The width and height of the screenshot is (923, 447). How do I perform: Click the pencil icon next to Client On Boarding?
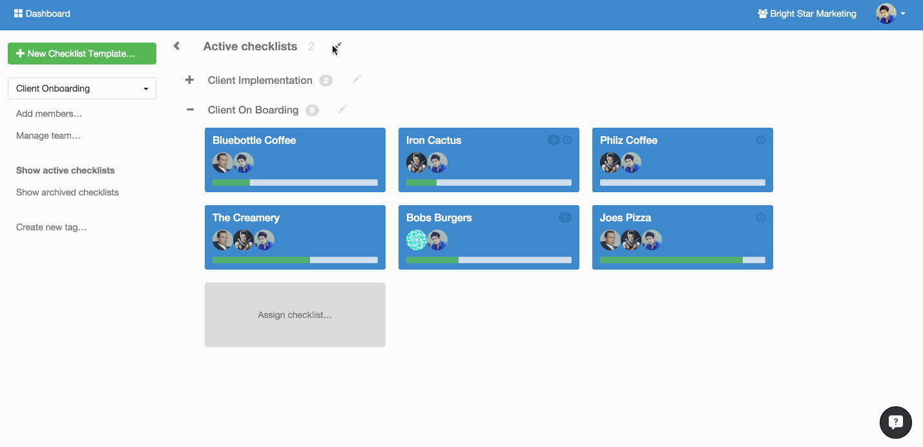point(342,109)
